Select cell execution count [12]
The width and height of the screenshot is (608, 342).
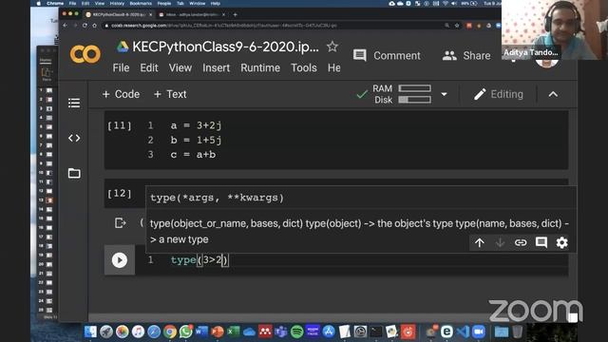pos(120,193)
